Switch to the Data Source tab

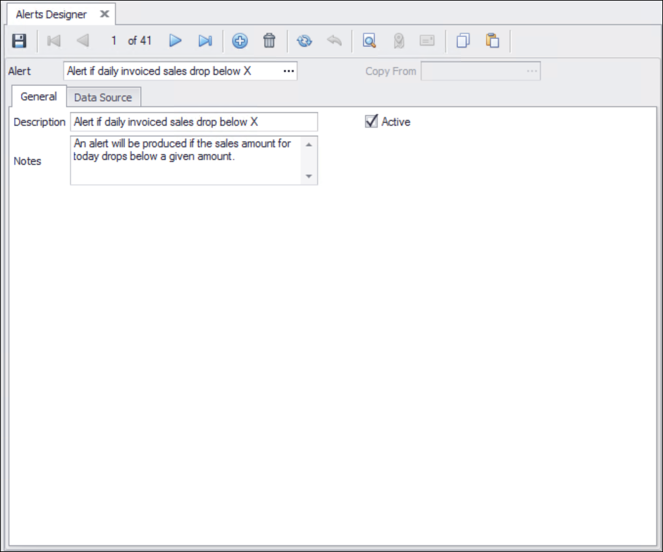(103, 97)
